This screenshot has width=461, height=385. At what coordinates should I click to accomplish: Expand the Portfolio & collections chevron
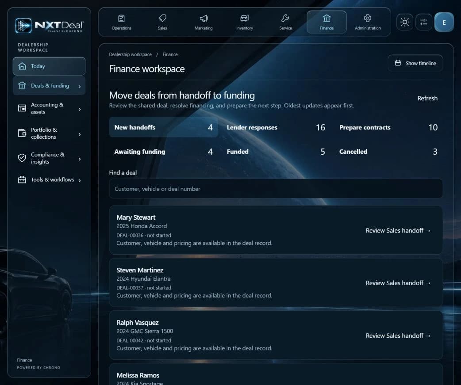tap(80, 134)
